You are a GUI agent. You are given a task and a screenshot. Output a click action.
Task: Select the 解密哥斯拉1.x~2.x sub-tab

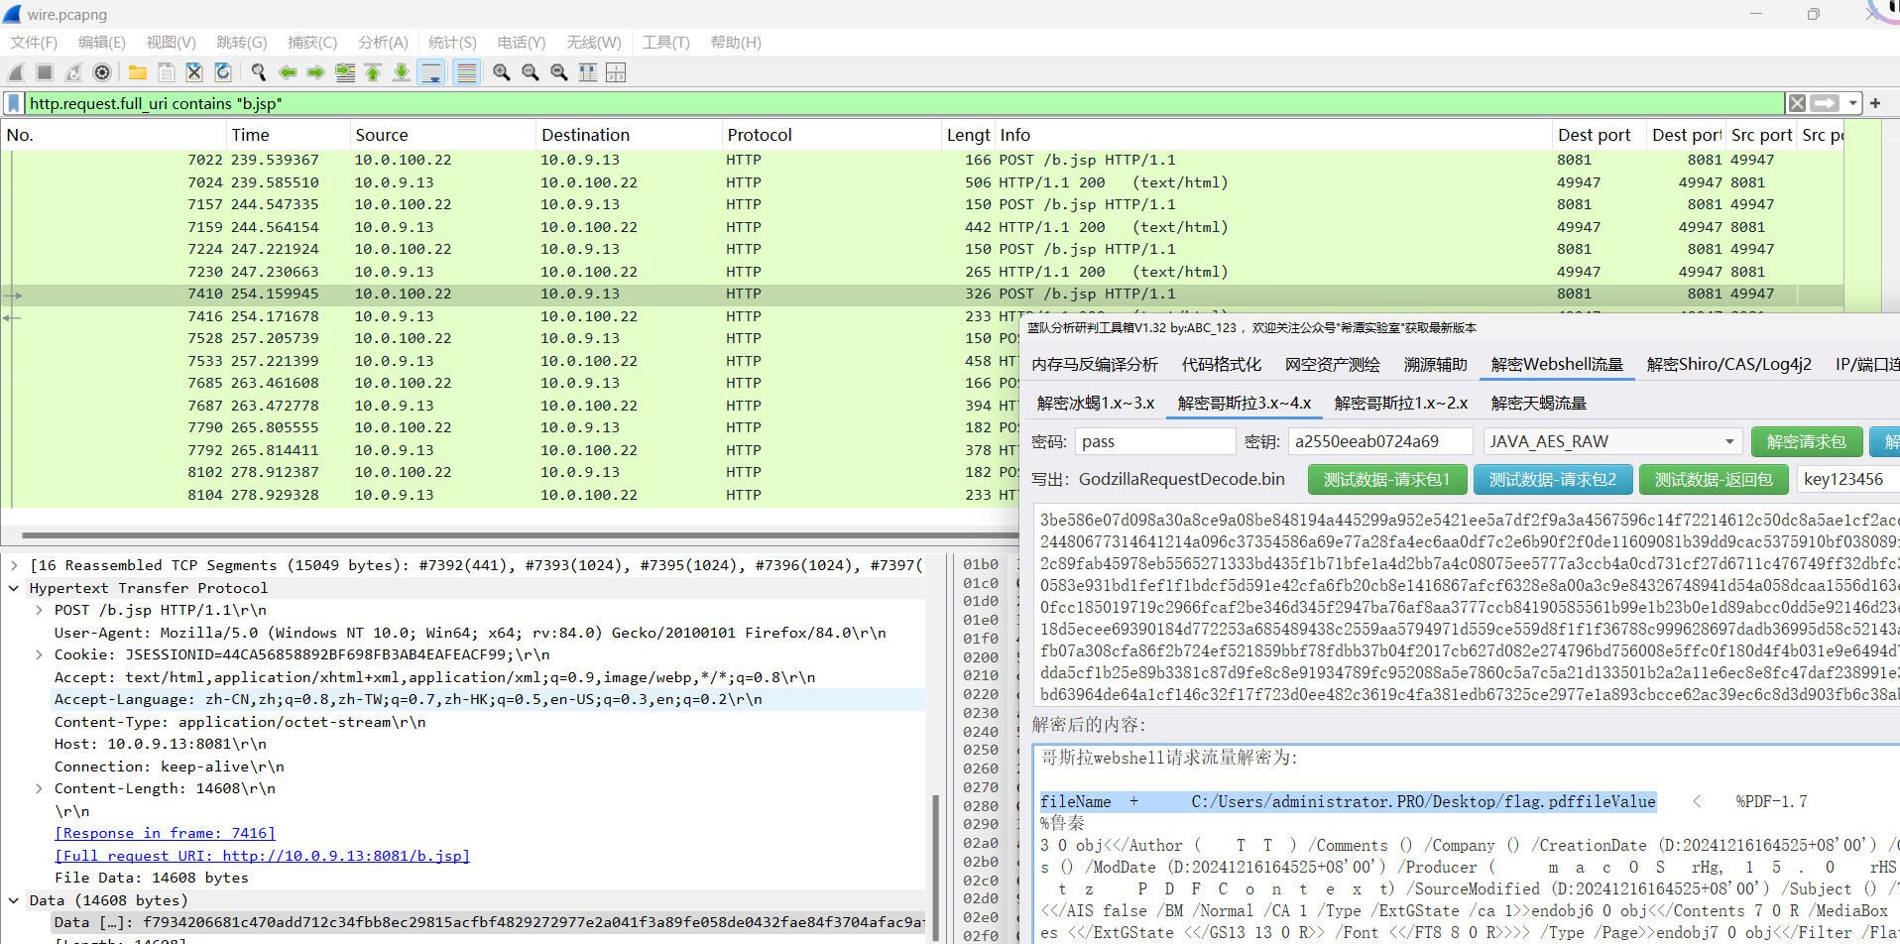(x=1400, y=403)
